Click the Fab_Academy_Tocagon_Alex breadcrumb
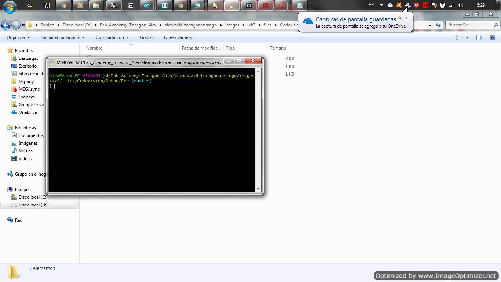 (x=128, y=25)
